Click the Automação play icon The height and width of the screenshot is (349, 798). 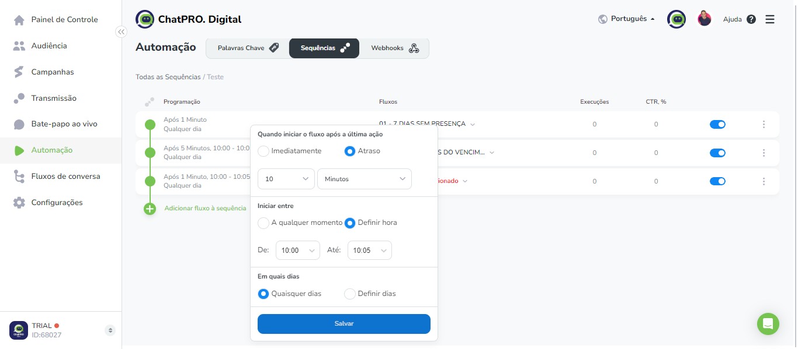pyautogui.click(x=19, y=150)
